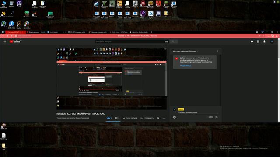Expand the Интересные сообщения chat dropdown

(x=185, y=51)
